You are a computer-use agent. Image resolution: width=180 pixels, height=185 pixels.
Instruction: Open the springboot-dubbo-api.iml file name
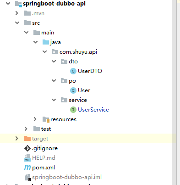67,177
